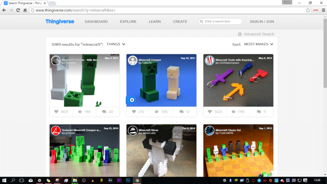Viewport: 327px width, 184px height.
Task: Open the Windows Start menu
Action: pos(4,180)
